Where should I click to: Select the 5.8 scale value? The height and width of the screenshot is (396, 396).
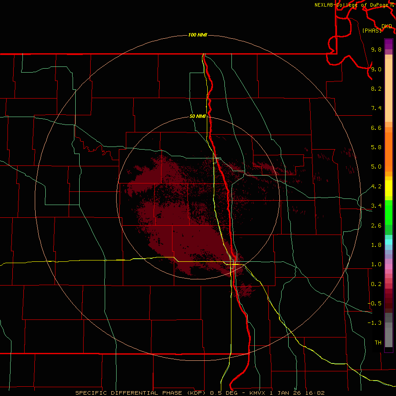pyautogui.click(x=376, y=147)
